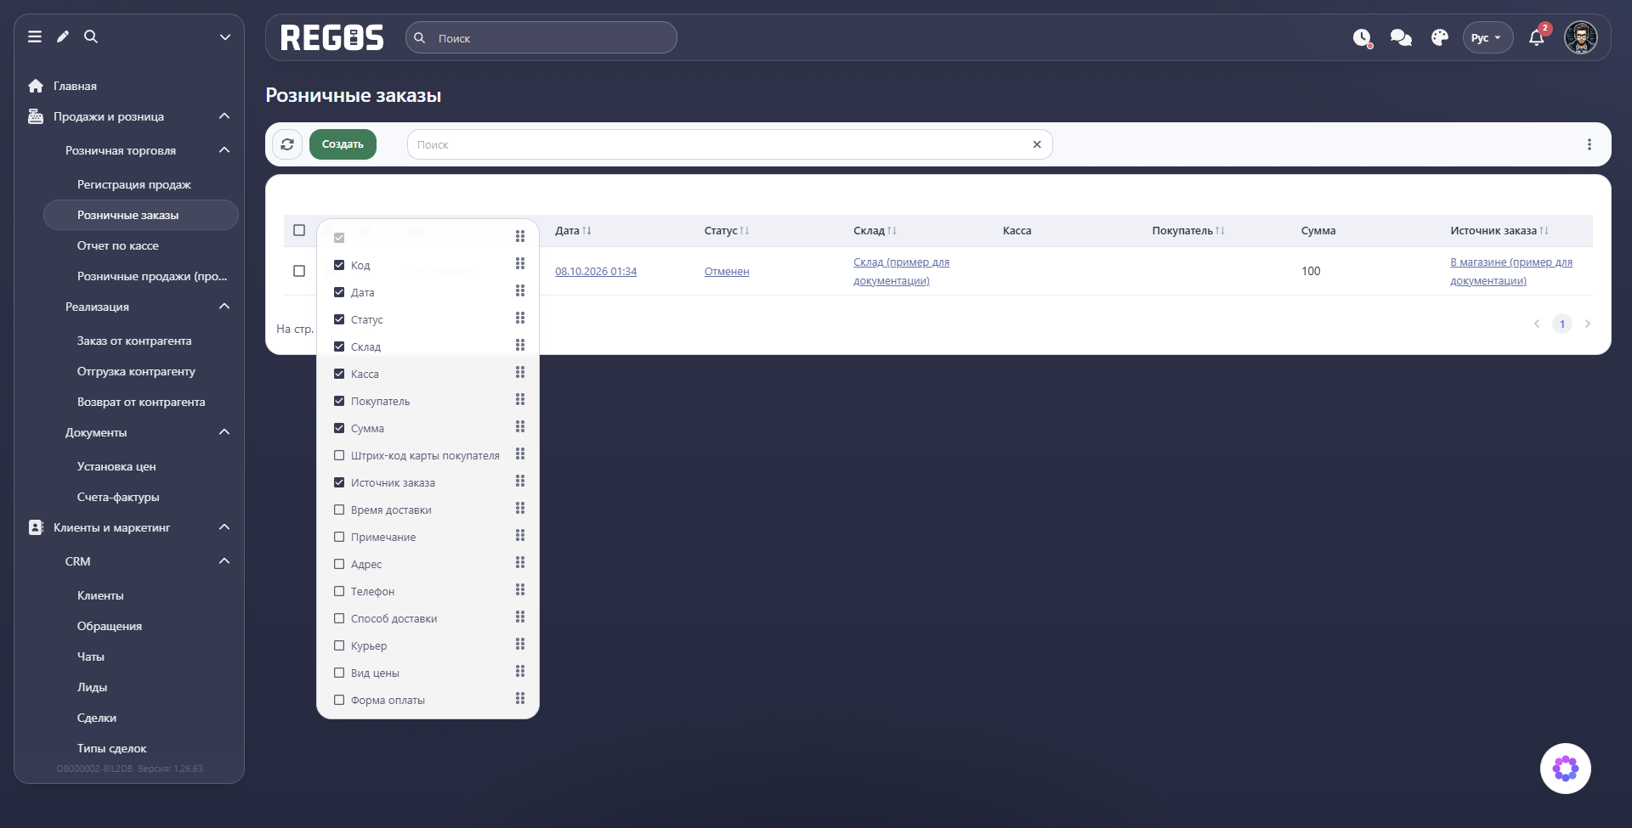1632x828 pixels.
Task: Check the Телефон column checkbox
Action: (x=339, y=591)
